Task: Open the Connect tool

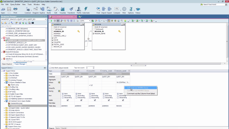Action: pos(28,10)
